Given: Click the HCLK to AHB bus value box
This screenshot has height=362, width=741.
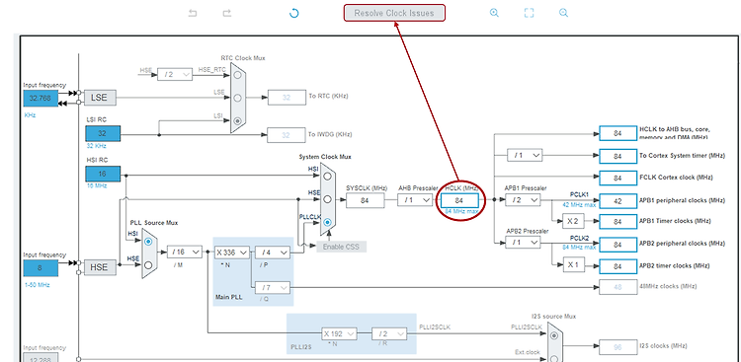Looking at the screenshot, I should pyautogui.click(x=617, y=133).
